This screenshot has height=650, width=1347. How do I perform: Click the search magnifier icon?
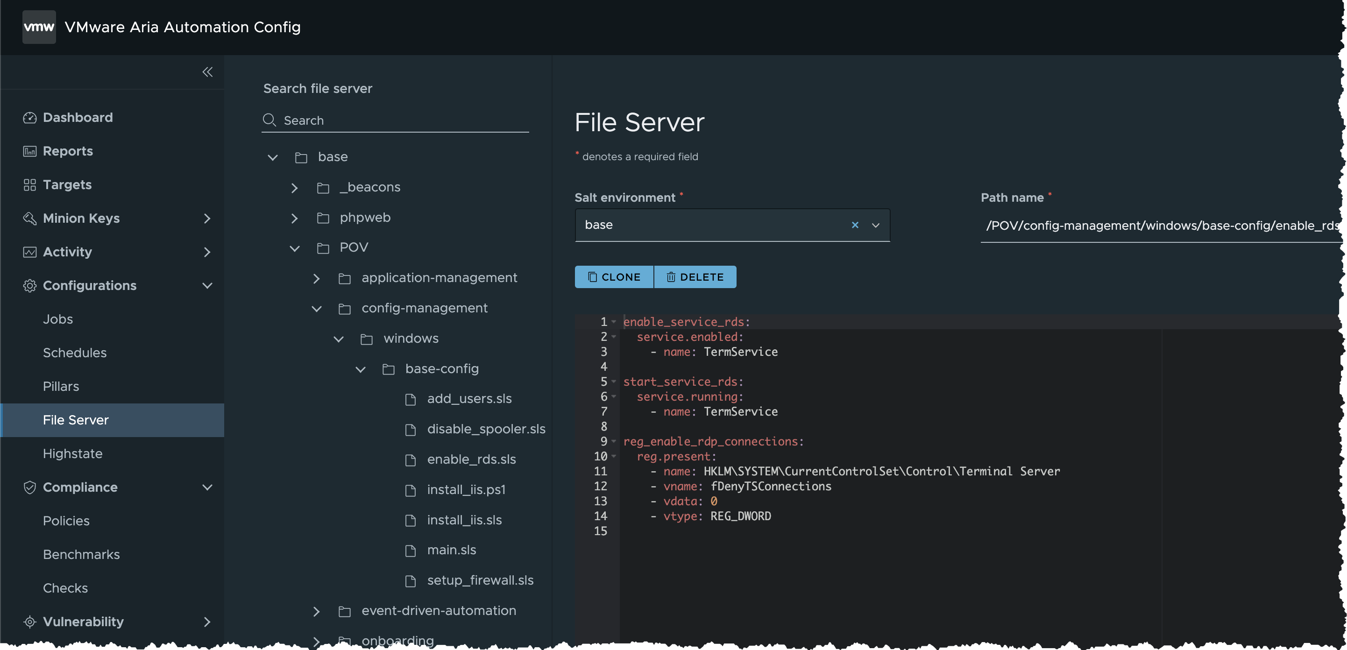[x=269, y=120]
